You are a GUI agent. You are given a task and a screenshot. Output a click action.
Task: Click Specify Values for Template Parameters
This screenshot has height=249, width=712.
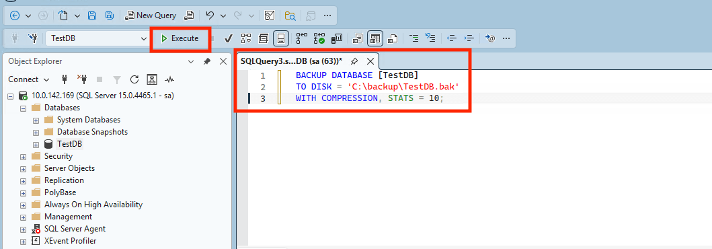[x=490, y=38]
